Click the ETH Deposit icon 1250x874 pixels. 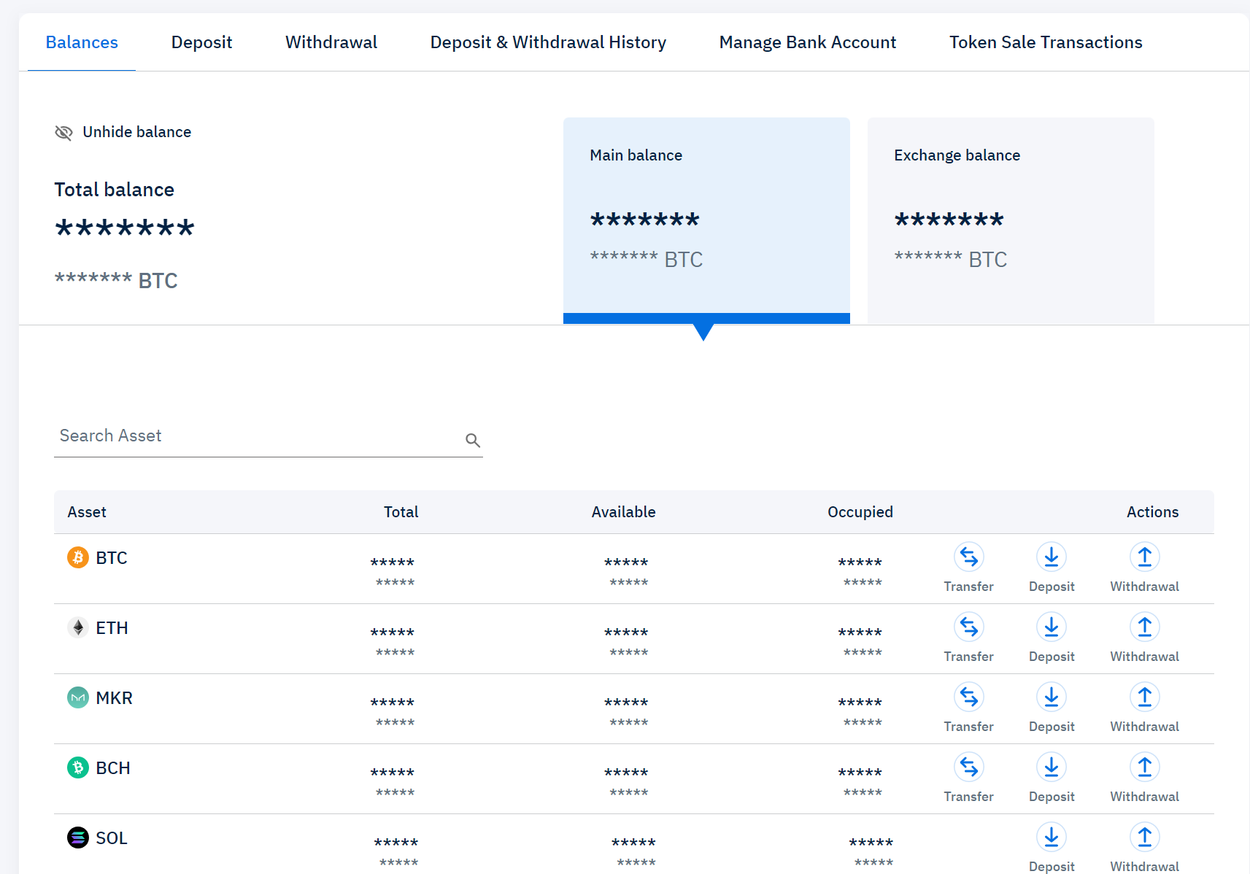coord(1051,627)
